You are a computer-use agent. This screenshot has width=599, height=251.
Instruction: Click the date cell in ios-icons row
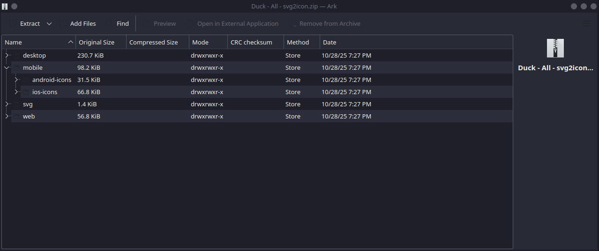click(x=346, y=92)
